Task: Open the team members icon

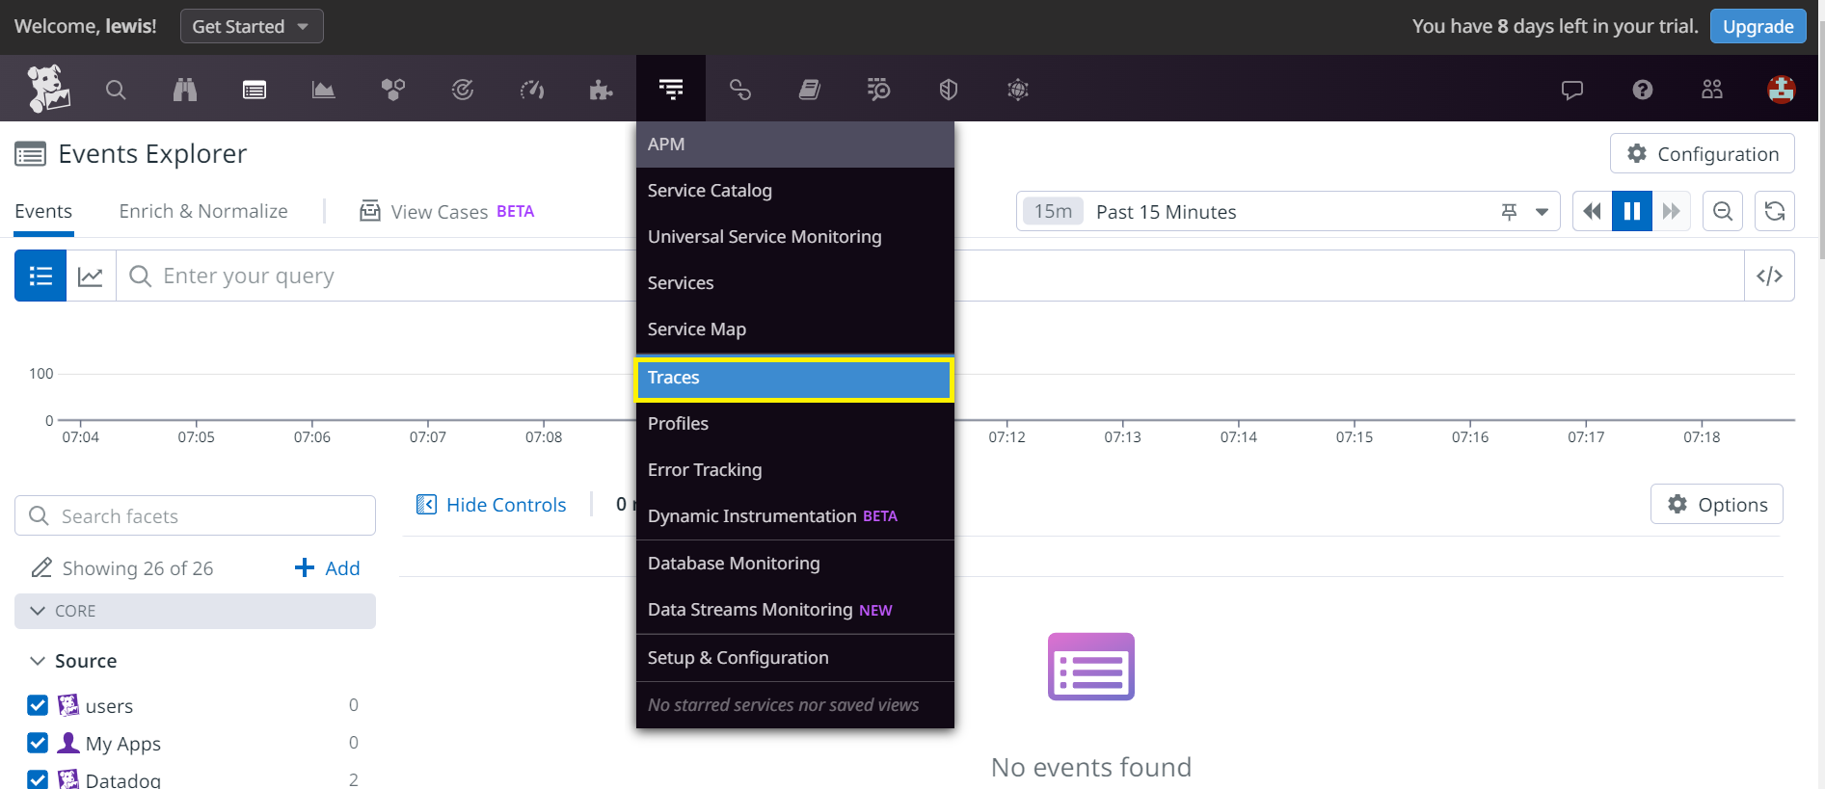Action: (1712, 90)
